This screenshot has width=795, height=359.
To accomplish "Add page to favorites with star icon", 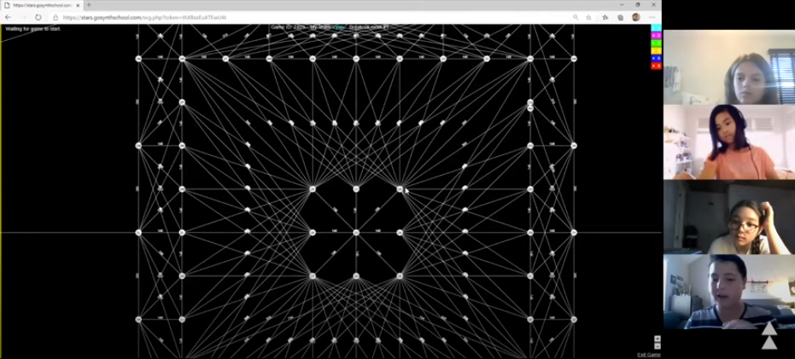I will (x=588, y=17).
